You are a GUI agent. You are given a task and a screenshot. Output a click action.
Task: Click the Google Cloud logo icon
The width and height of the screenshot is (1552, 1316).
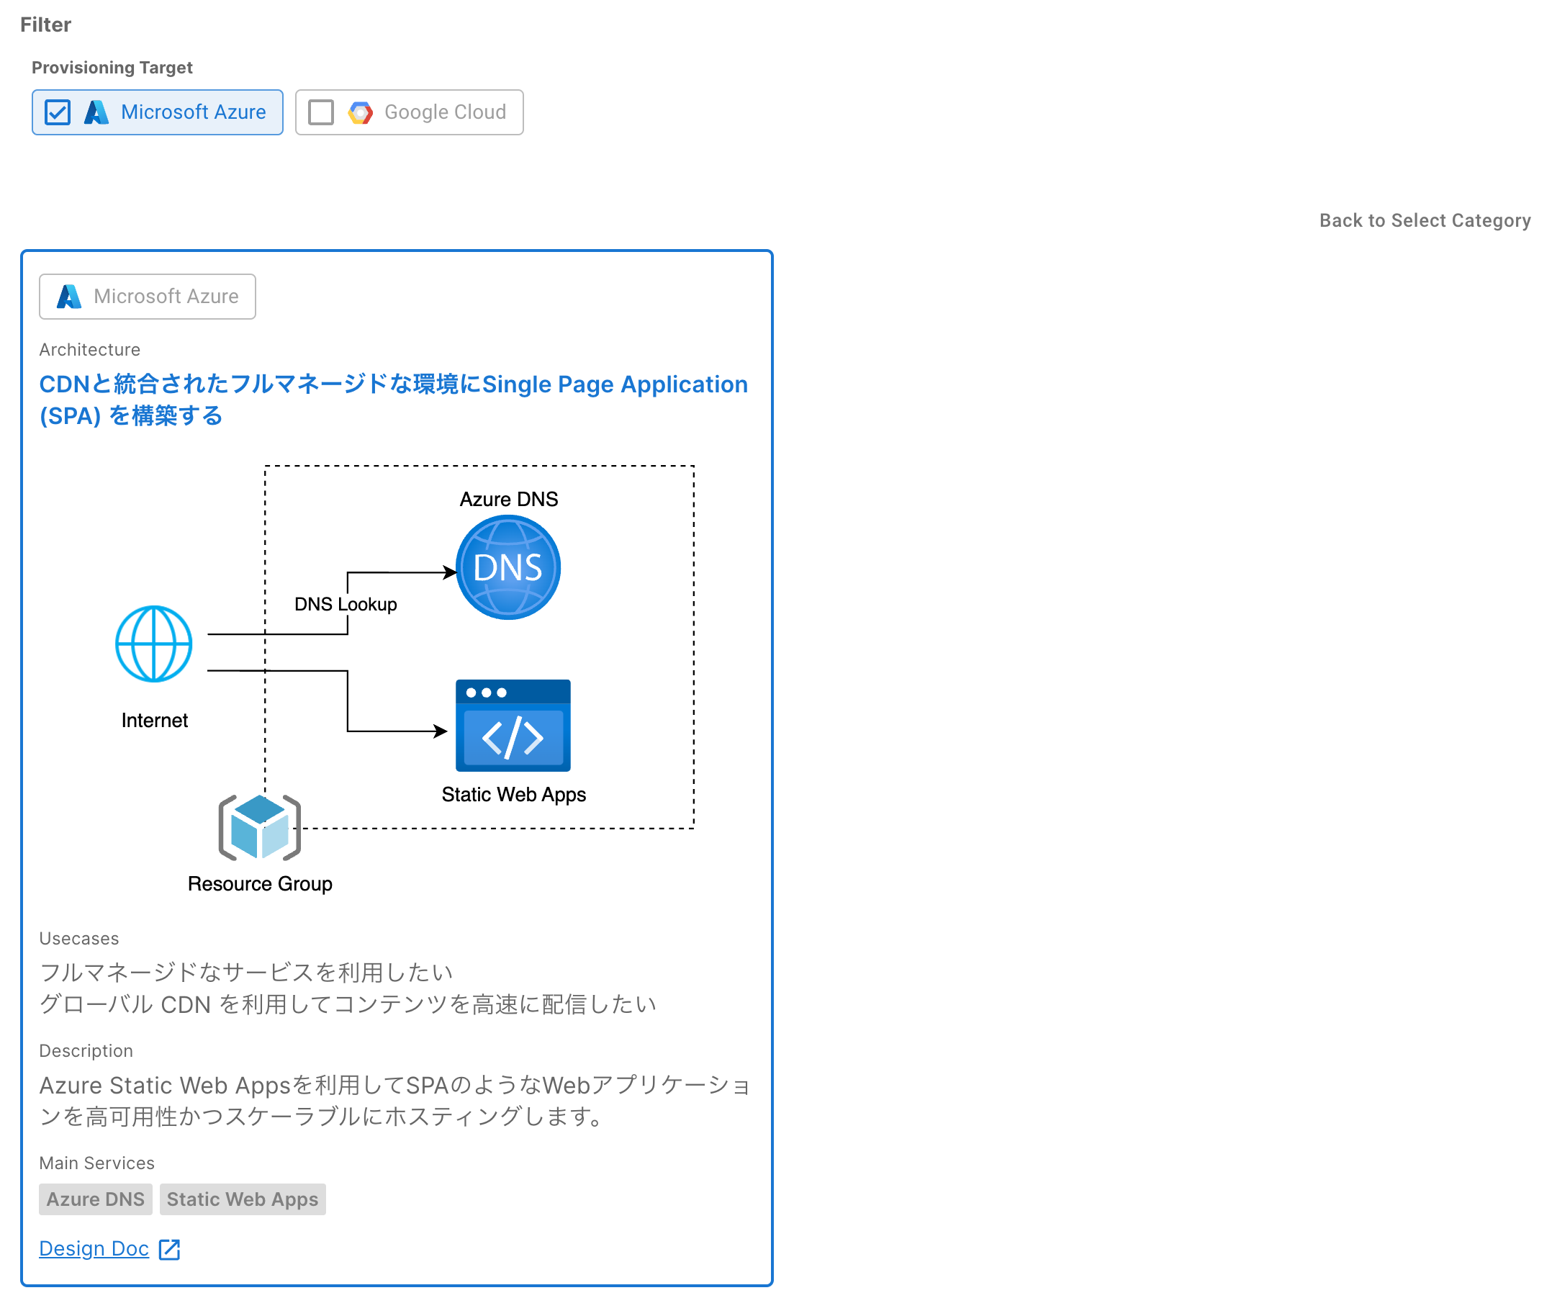pyautogui.click(x=360, y=112)
